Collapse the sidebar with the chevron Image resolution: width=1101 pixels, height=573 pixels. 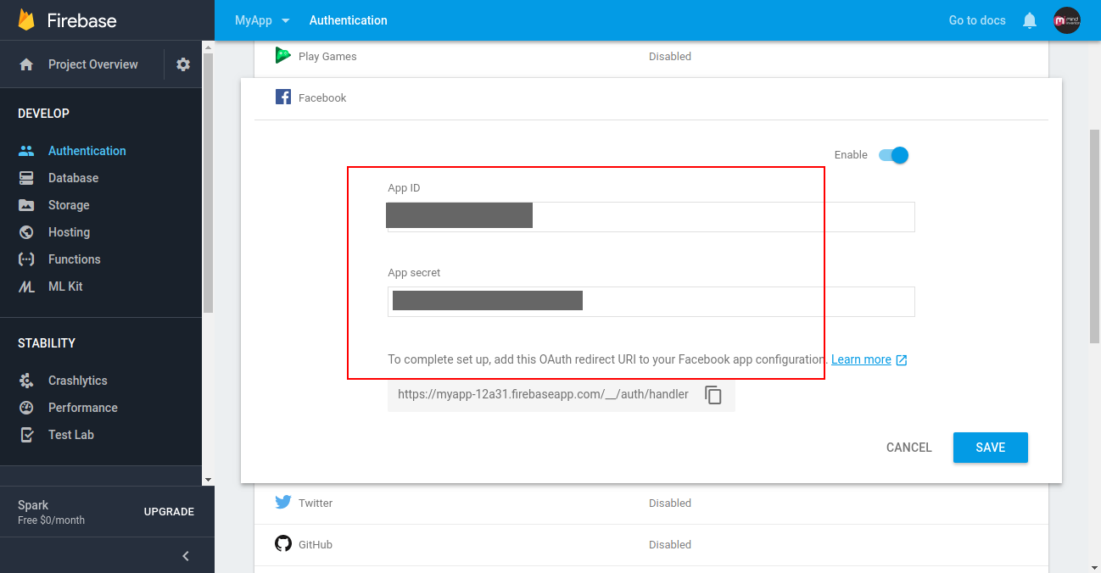(186, 556)
